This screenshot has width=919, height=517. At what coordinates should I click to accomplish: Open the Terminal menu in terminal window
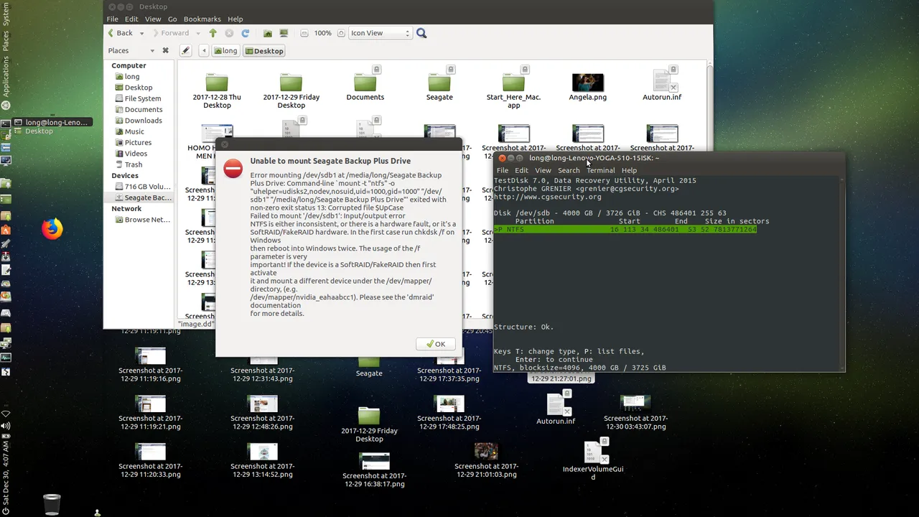point(601,170)
